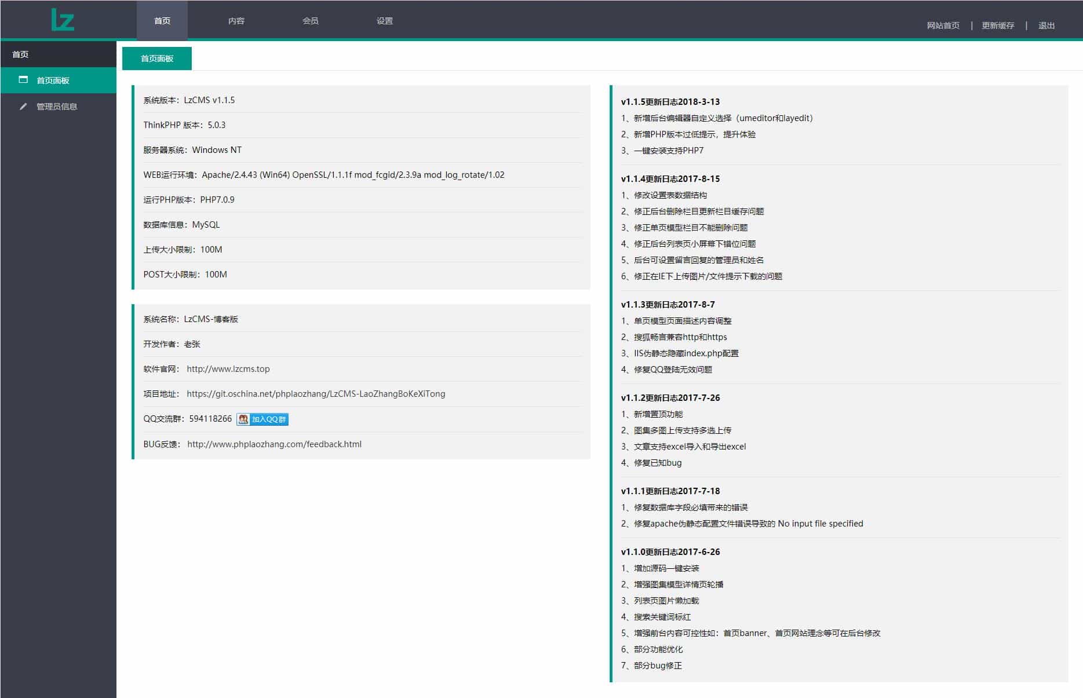1083x698 pixels.
Task: Click the heading v1.1.3更新日志2017-8-7
Action: pyautogui.click(x=668, y=305)
